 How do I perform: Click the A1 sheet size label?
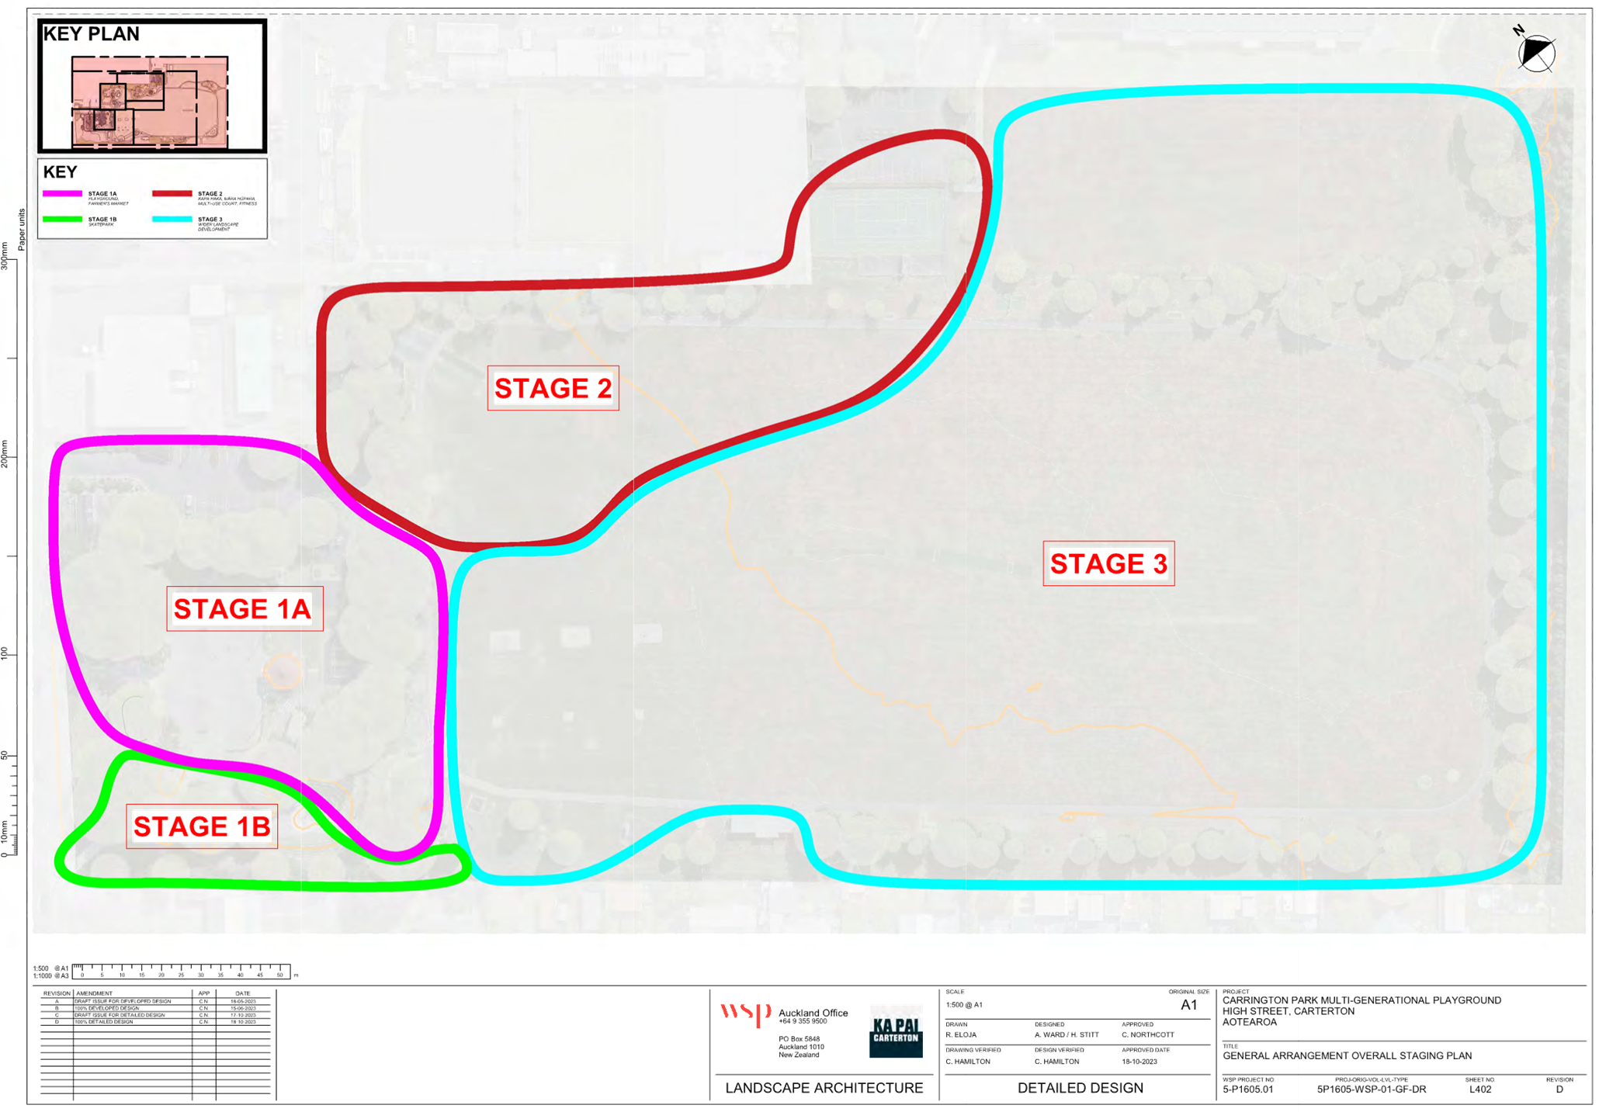point(1188,1006)
